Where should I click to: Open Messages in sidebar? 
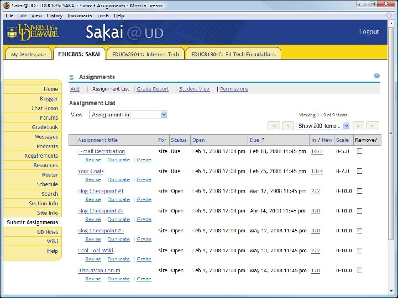[x=46, y=137]
